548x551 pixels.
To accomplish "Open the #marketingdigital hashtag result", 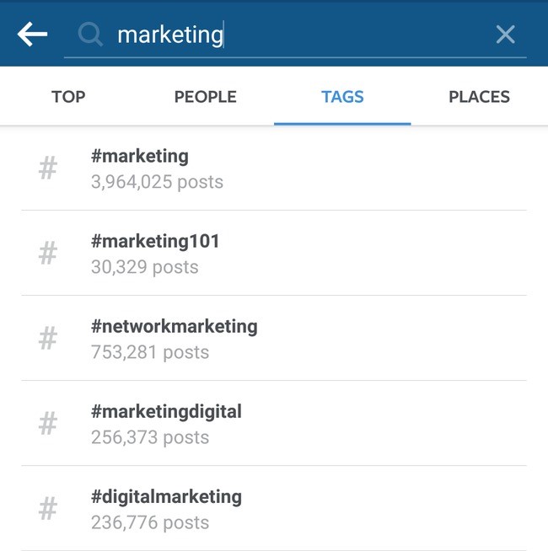I will tap(274, 424).
